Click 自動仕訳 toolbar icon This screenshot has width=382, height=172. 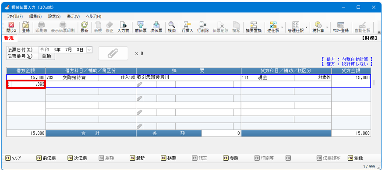(362, 27)
